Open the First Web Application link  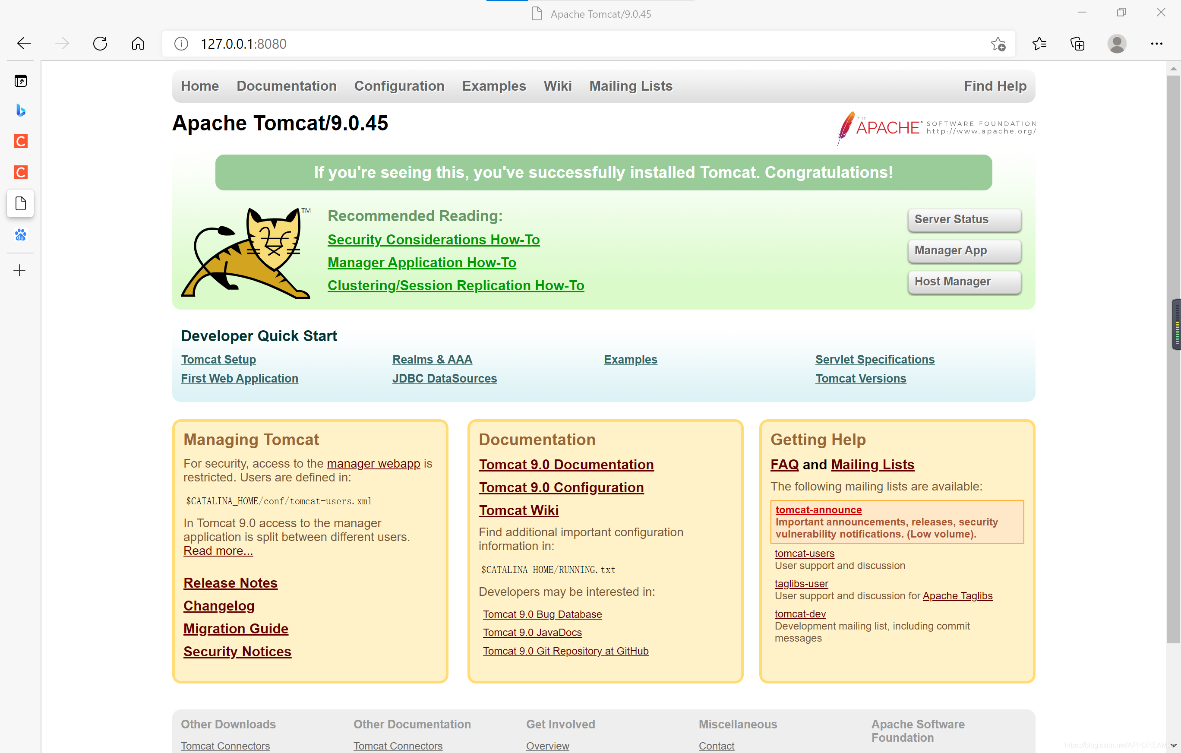239,379
